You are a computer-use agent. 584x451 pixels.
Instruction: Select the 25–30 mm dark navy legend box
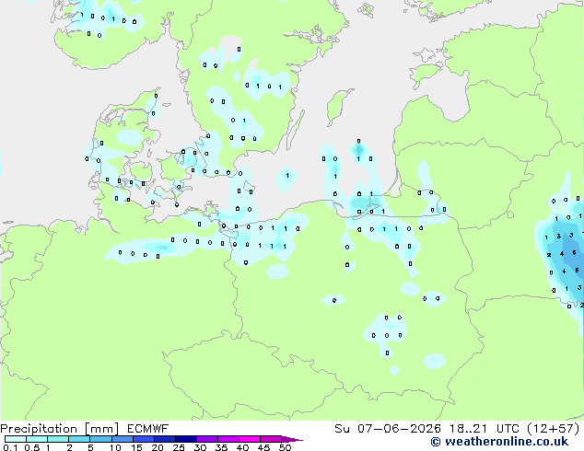coord(185,439)
